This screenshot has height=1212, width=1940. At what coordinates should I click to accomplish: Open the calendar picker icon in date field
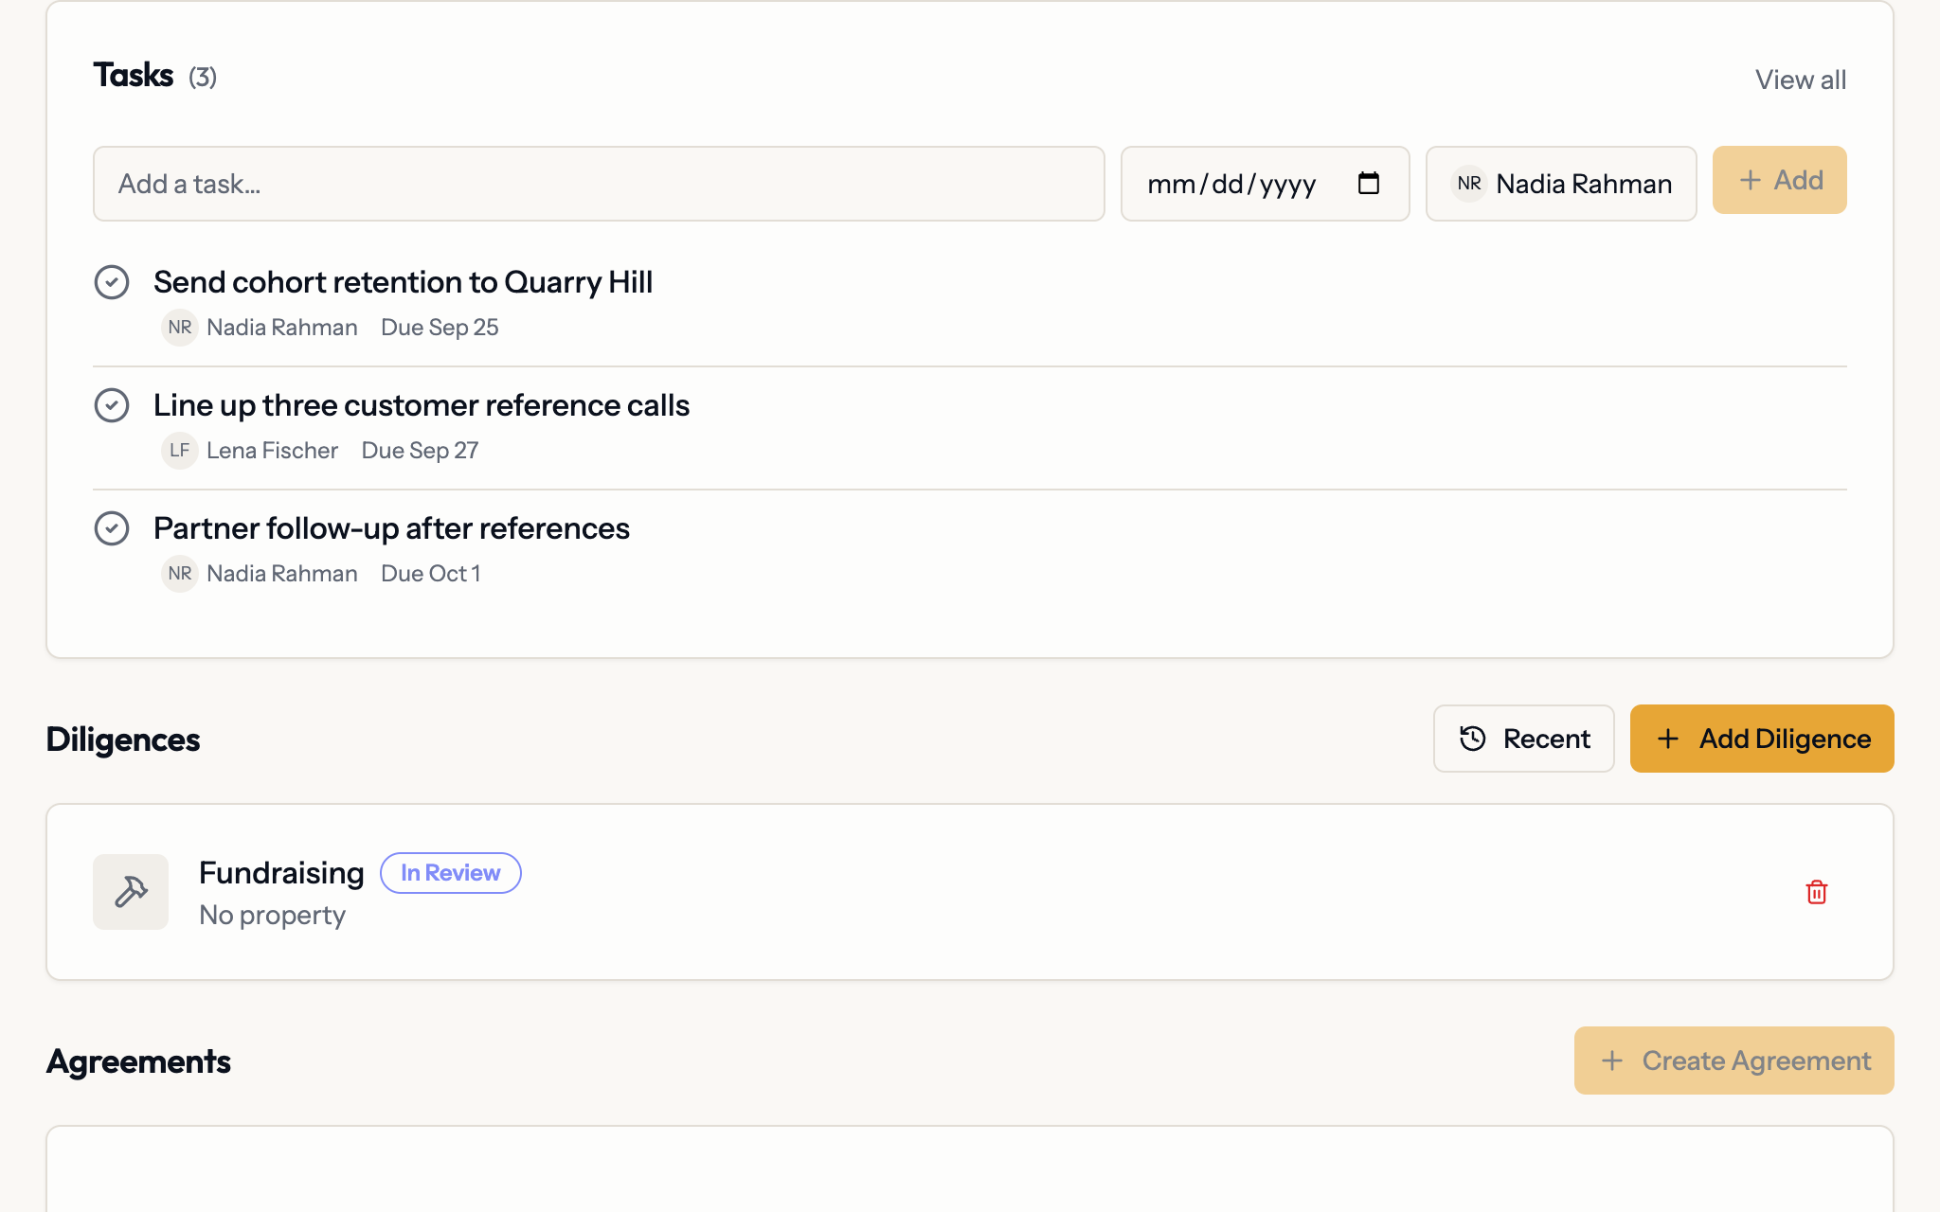coord(1368,183)
